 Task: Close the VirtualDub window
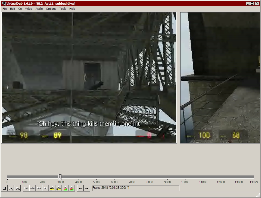257,3
